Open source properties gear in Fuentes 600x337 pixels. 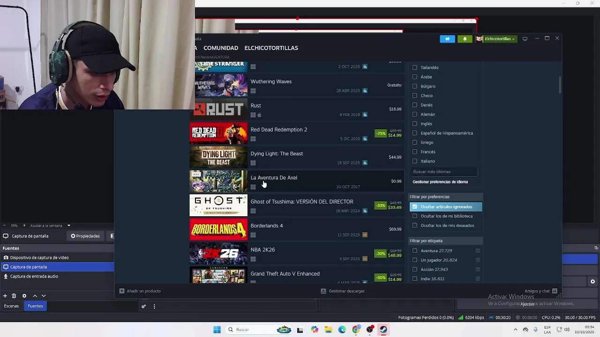click(x=24, y=296)
